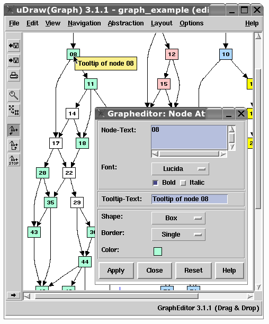This screenshot has height=324, width=269.
Task: Open the Shape dropdown showing Box
Action: [178, 218]
